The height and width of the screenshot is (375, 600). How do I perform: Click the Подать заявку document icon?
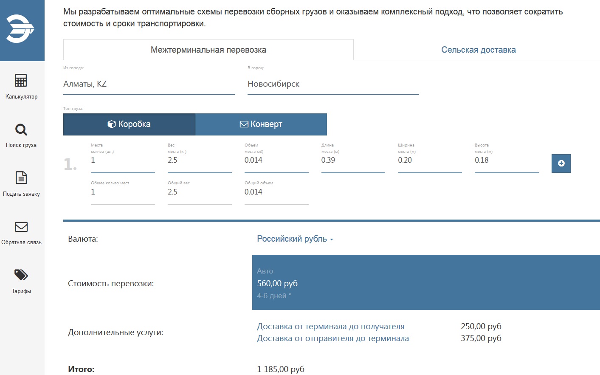pos(21,178)
